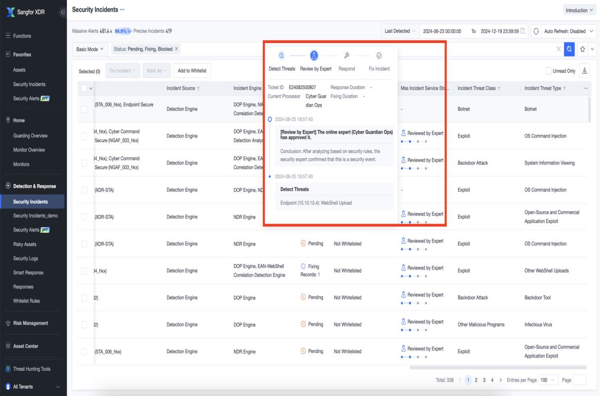This screenshot has width=600, height=396.
Task: Open the ellipsis beside All Tenants
Action: click(58, 387)
